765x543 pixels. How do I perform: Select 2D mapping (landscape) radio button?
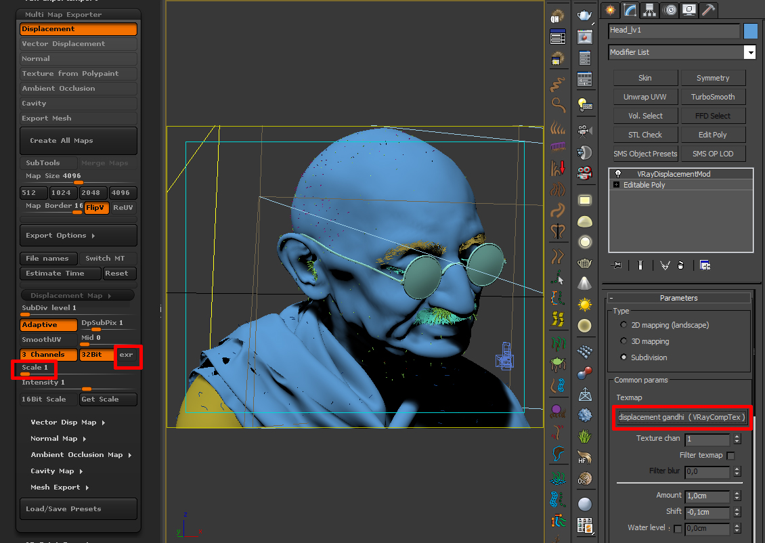pos(624,325)
